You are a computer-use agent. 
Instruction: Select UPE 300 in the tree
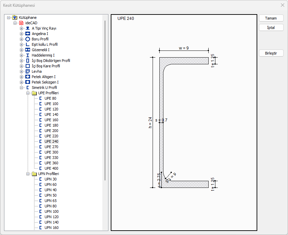(x=51, y=152)
